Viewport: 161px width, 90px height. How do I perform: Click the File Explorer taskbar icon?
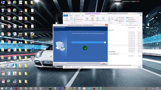[x=84, y=88]
